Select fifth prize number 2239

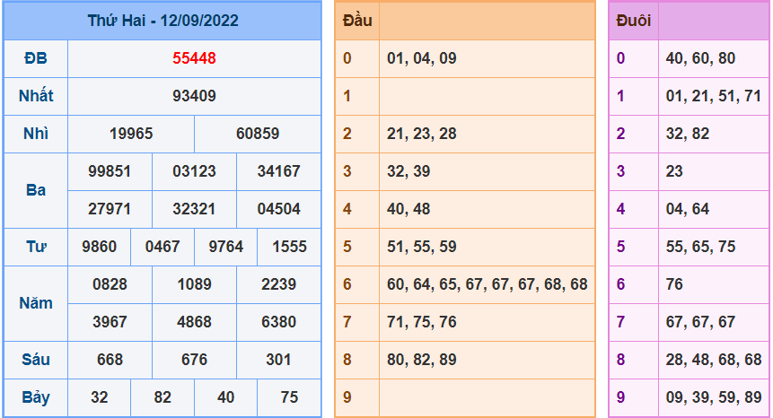[278, 284]
